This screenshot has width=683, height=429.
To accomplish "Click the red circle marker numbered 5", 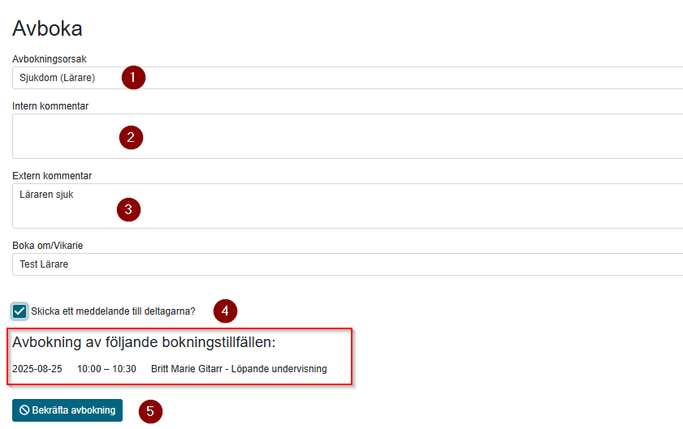I will pyautogui.click(x=151, y=412).
